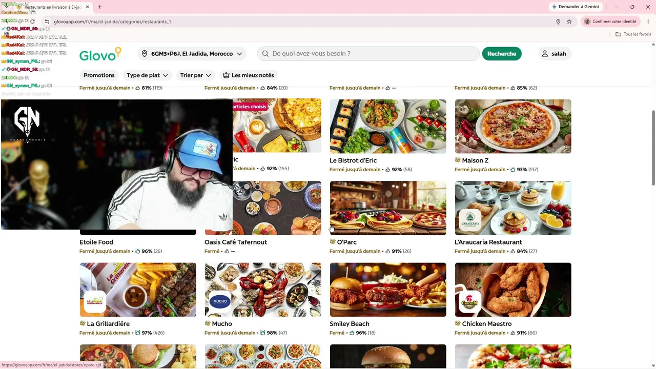The image size is (656, 369).
Task: Click the La Grillardière restaurant name
Action: [108, 324]
